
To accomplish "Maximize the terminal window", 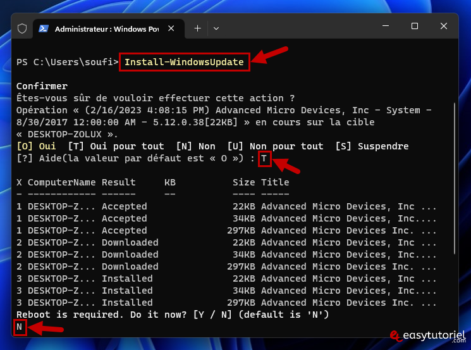I will pyautogui.click(x=415, y=27).
